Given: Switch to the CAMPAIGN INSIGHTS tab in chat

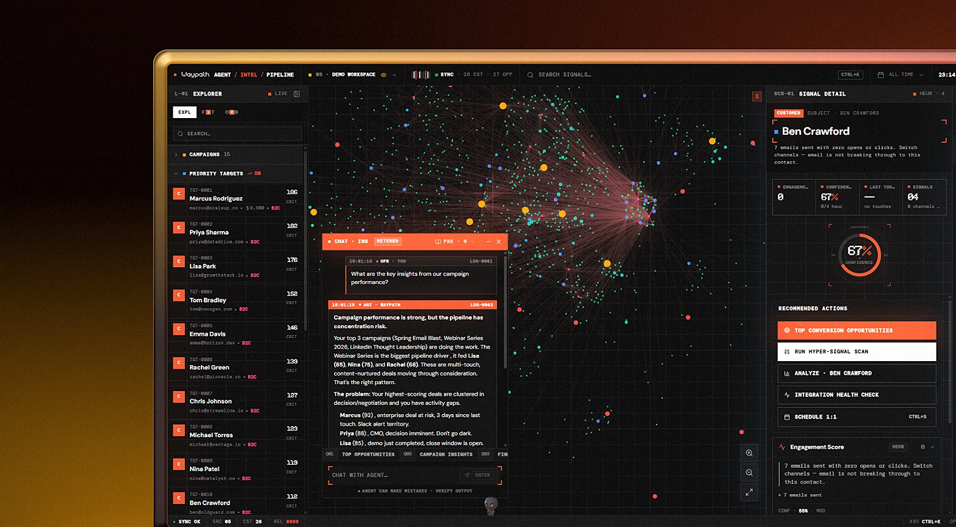Looking at the screenshot, I should pos(446,454).
